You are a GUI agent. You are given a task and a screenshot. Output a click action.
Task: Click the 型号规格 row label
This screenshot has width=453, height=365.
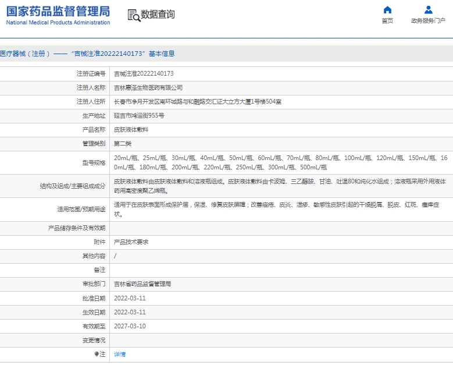[x=94, y=162]
